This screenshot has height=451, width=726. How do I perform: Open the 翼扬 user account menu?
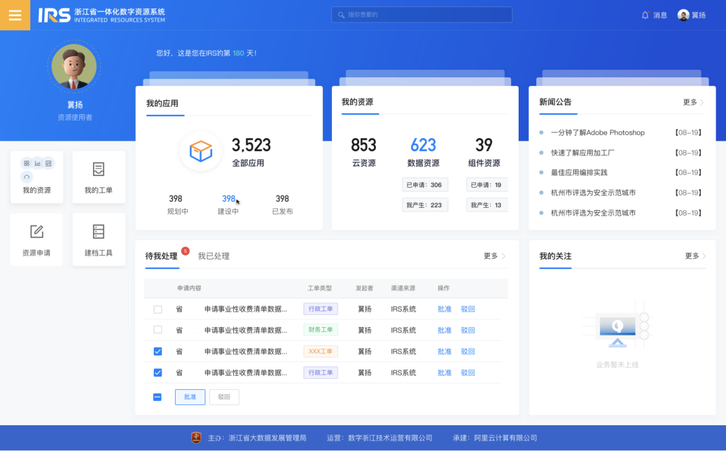pos(692,15)
